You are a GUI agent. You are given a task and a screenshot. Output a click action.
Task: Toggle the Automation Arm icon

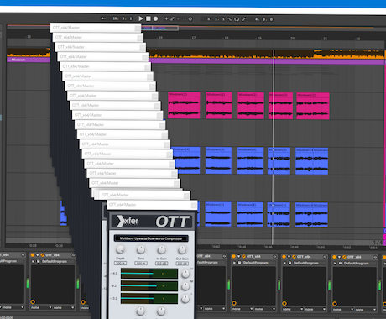172,18
